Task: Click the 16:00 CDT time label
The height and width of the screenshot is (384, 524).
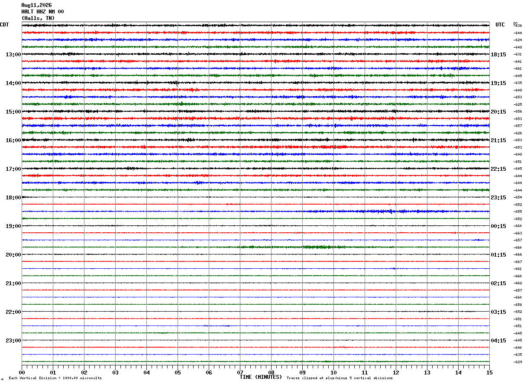Action: click(x=13, y=140)
